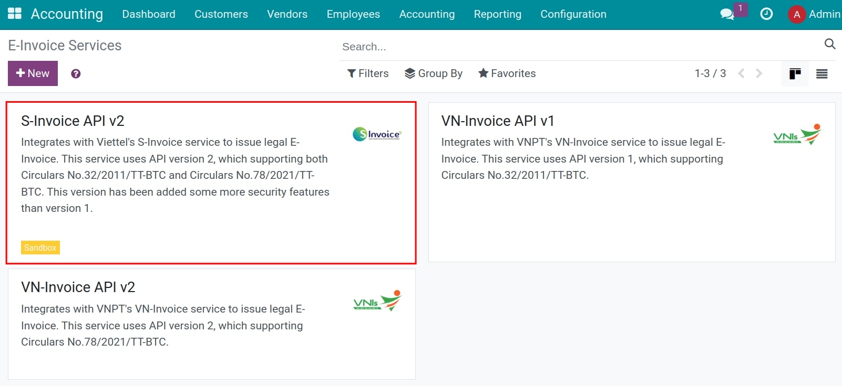Switch to list view
Viewport: 842px width, 386px height.
pos(822,73)
